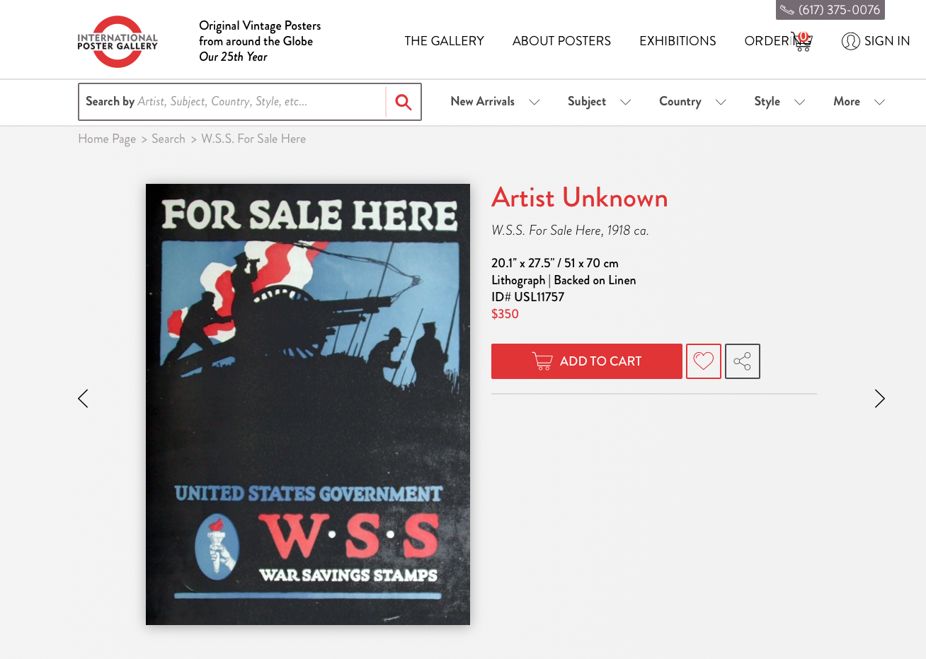The width and height of the screenshot is (926, 659).
Task: Open the shopping cart icon
Action: (x=801, y=41)
